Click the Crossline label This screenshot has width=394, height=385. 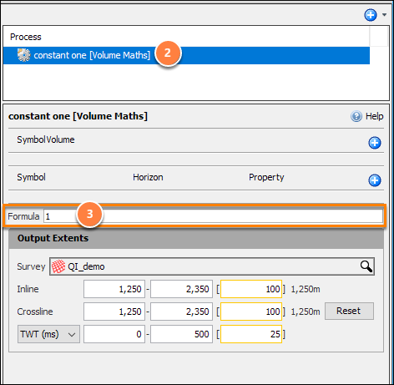click(35, 312)
